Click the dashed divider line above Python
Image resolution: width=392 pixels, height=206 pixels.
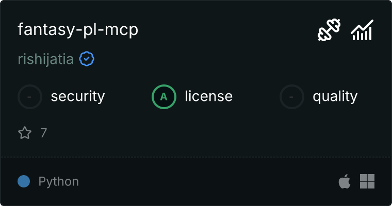pyautogui.click(x=196, y=157)
